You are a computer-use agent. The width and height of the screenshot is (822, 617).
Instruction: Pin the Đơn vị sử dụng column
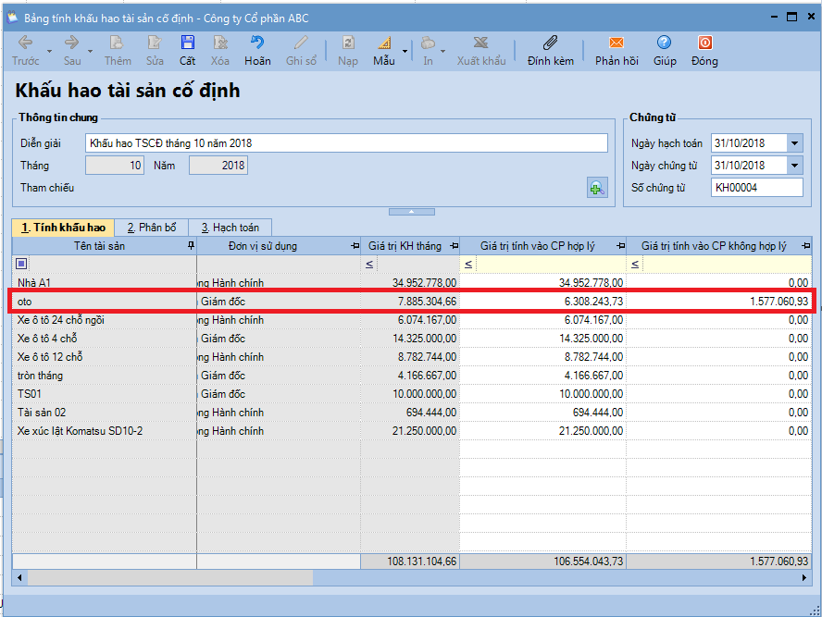pos(355,246)
